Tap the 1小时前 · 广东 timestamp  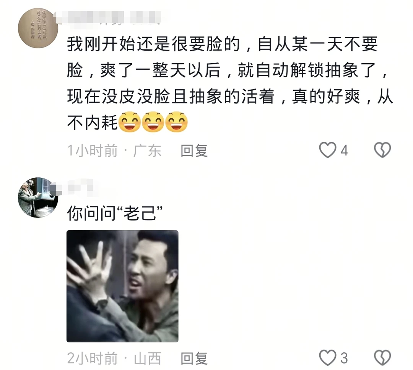[x=114, y=151]
